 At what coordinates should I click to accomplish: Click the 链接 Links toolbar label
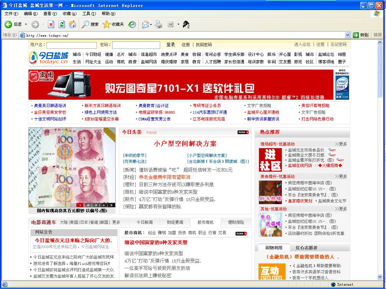pyautogui.click(x=378, y=35)
